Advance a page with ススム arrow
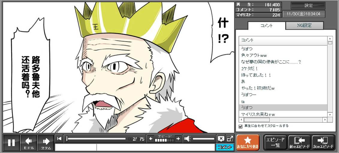The height and width of the screenshot is (153, 339). tap(46, 142)
